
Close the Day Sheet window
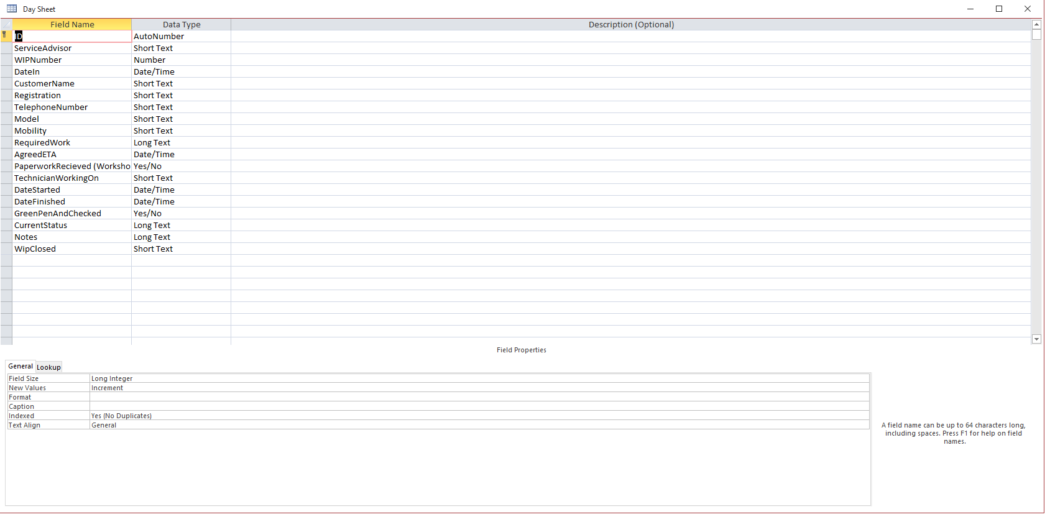coord(1028,9)
